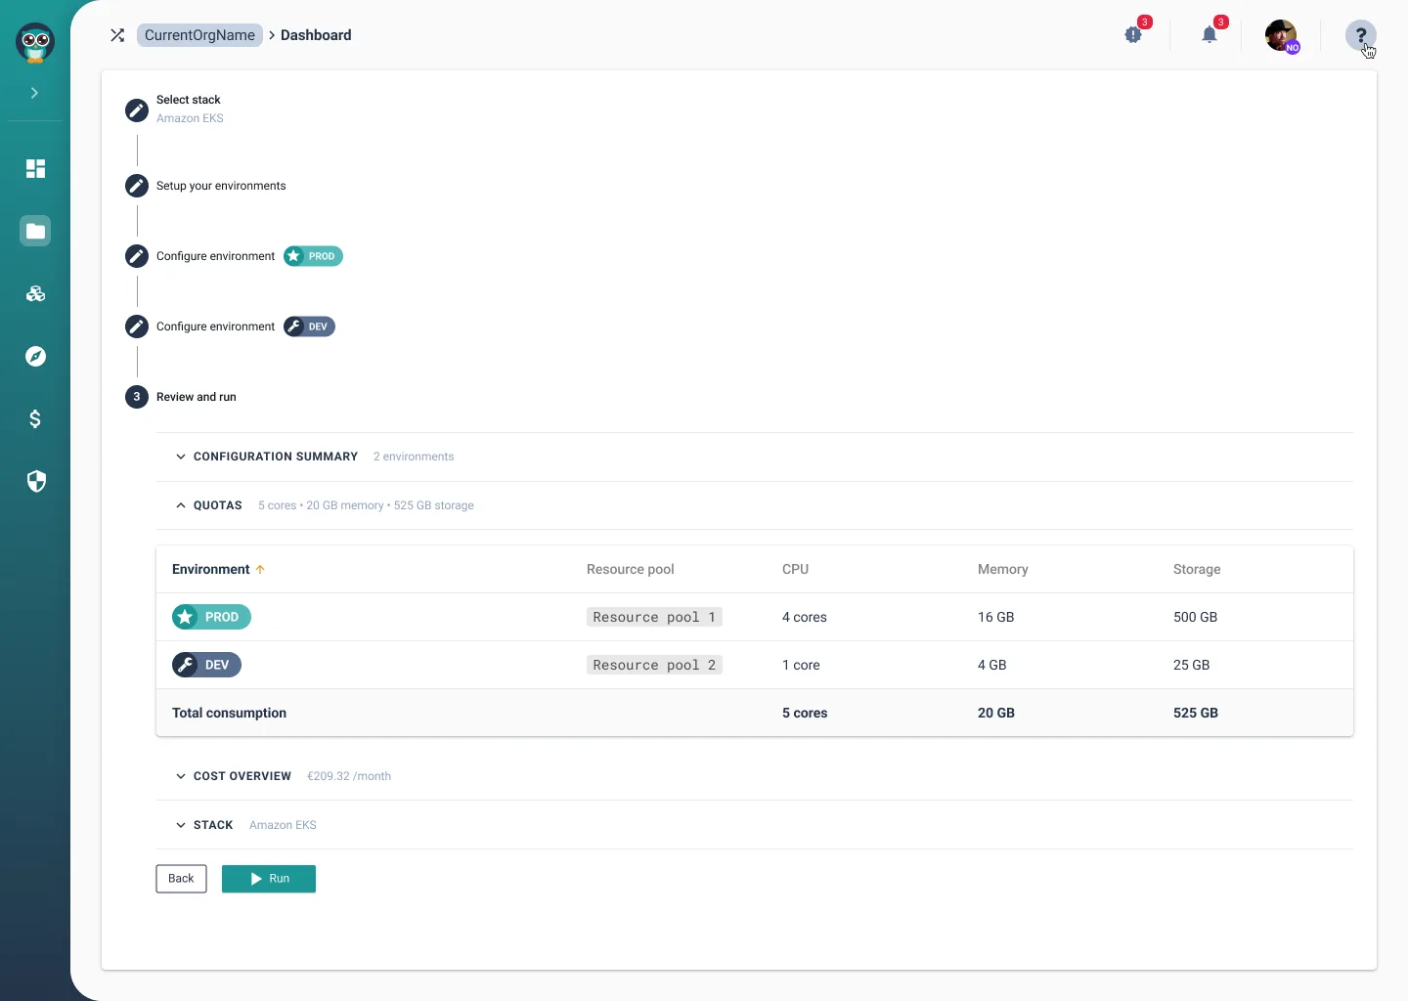Click the CPU column header
This screenshot has width=1408, height=1001.
(795, 569)
